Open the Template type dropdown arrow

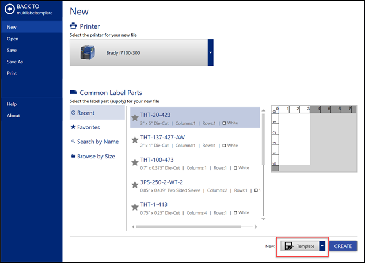pyautogui.click(x=322, y=246)
